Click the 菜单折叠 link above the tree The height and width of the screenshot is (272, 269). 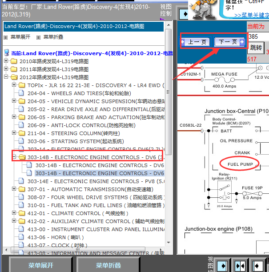[x=53, y=37]
